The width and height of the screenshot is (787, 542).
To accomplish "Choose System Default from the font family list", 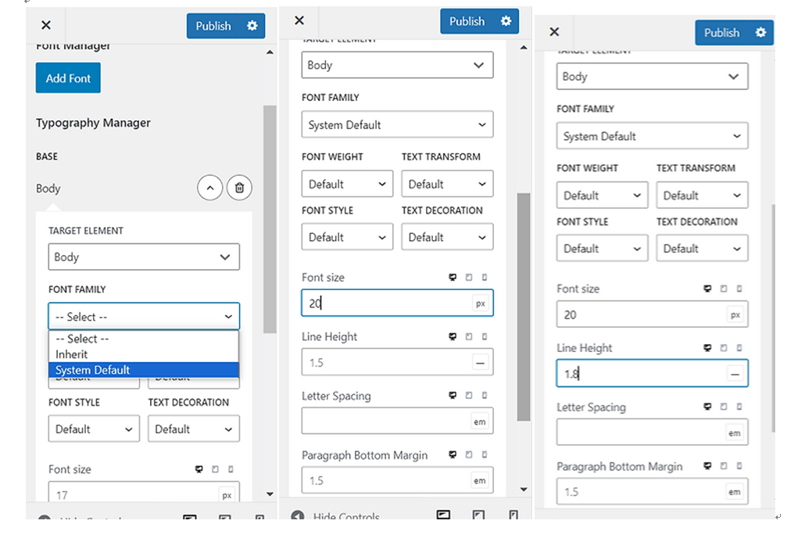I will (144, 370).
